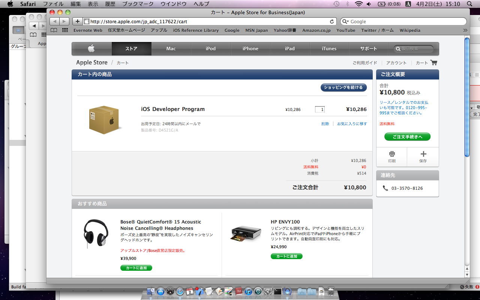Click the Apple logo in the store nav
480x300 pixels.
[x=91, y=49]
